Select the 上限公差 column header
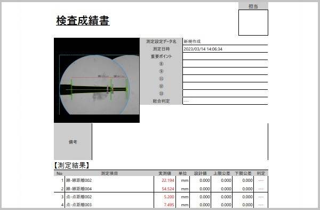Screen dimensions: 320x210 (222, 173)
